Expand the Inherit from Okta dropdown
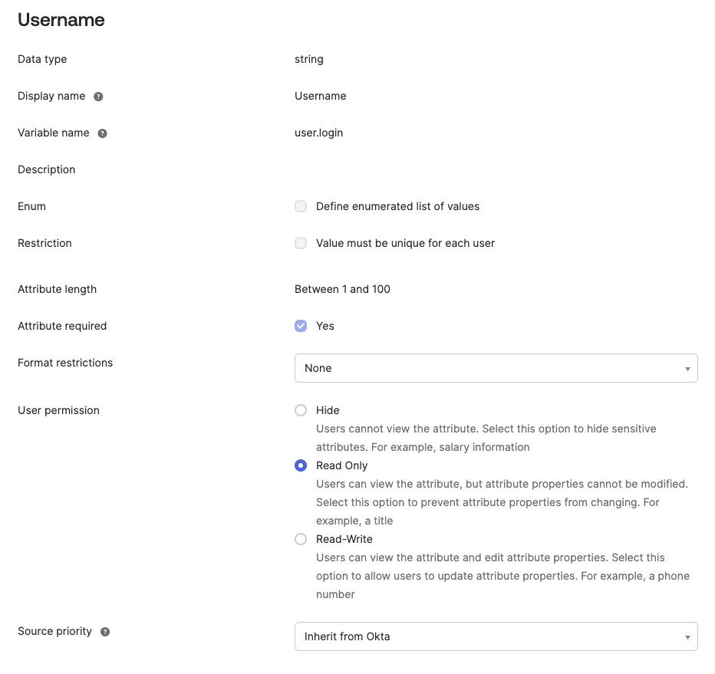The height and width of the screenshot is (674, 715). pyautogui.click(x=496, y=636)
